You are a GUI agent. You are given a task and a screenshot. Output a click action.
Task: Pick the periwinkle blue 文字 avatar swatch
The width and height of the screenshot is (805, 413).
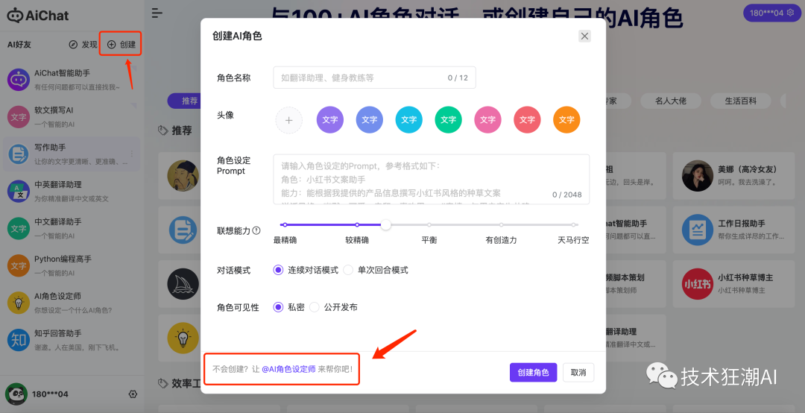(369, 120)
